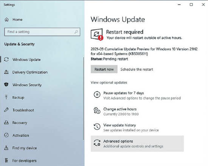Open Activation settings

tap(21, 135)
